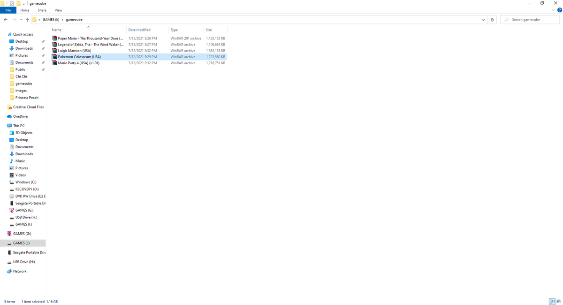Open Quick Access Toolbar customize dropdown
Screen dimensions: 563x305
point(23,3)
